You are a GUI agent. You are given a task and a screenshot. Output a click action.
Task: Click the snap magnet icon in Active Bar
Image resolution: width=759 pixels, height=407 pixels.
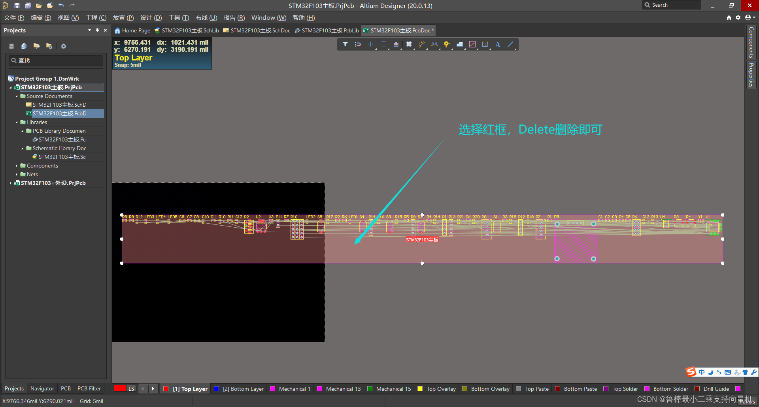pyautogui.click(x=358, y=44)
